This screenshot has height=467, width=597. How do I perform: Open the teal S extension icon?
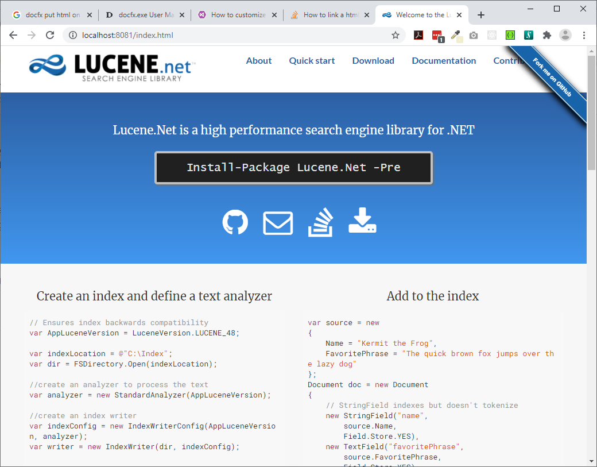529,35
